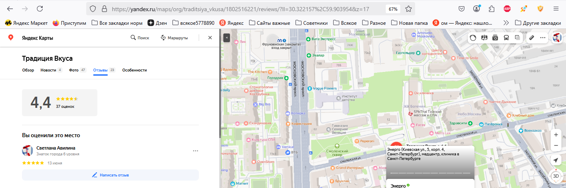Open Маршруты route planner
This screenshot has width=566, height=188.
tap(174, 38)
